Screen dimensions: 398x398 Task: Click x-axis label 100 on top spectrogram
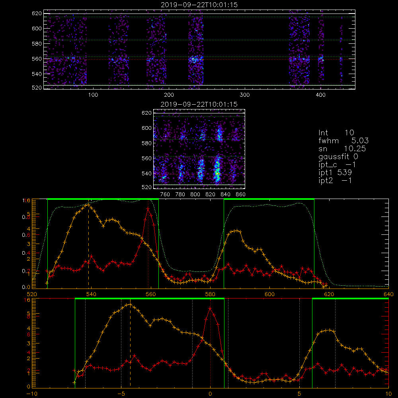(93, 95)
